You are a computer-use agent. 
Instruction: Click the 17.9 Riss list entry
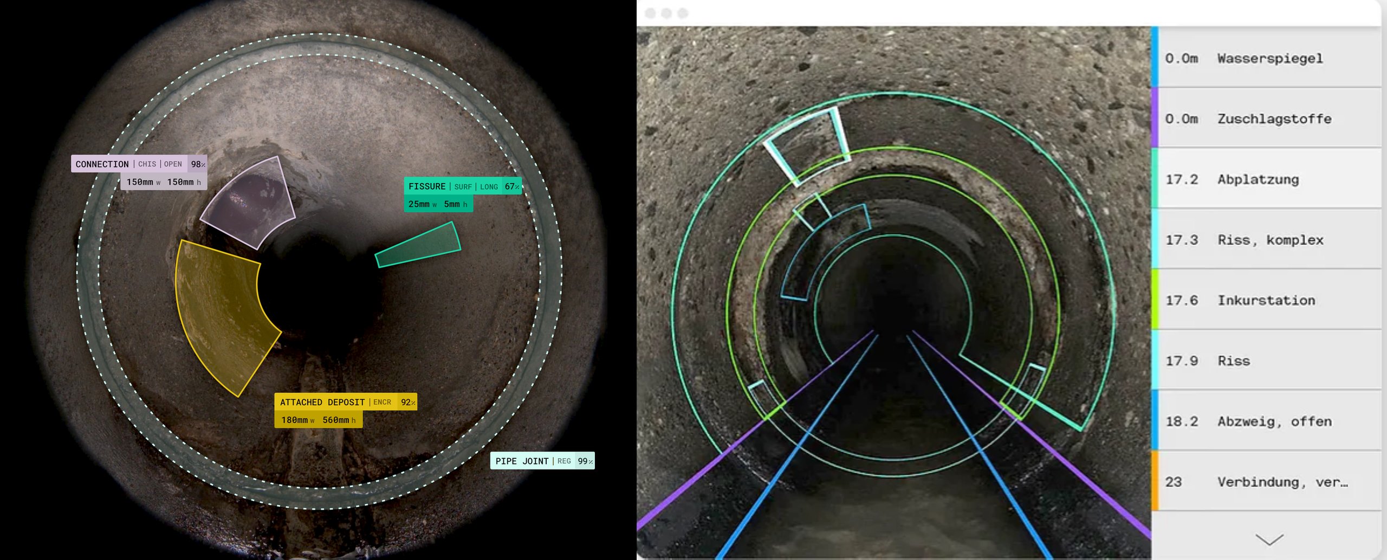(1269, 361)
